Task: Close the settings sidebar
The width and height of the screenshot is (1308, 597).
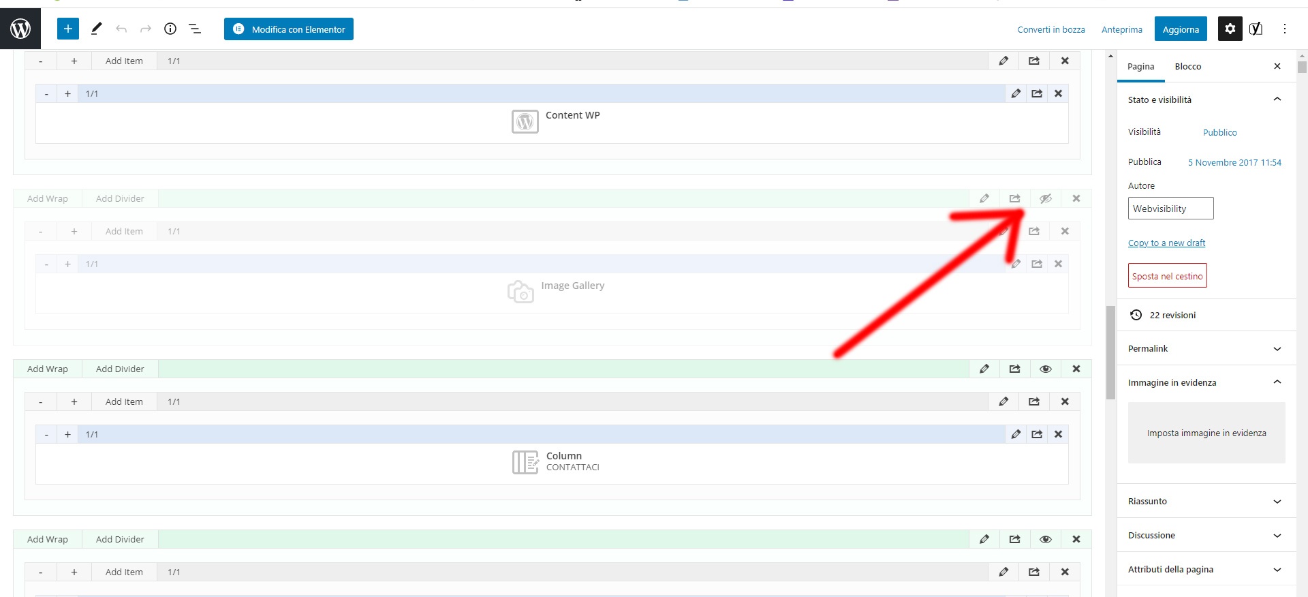Action: click(x=1277, y=66)
